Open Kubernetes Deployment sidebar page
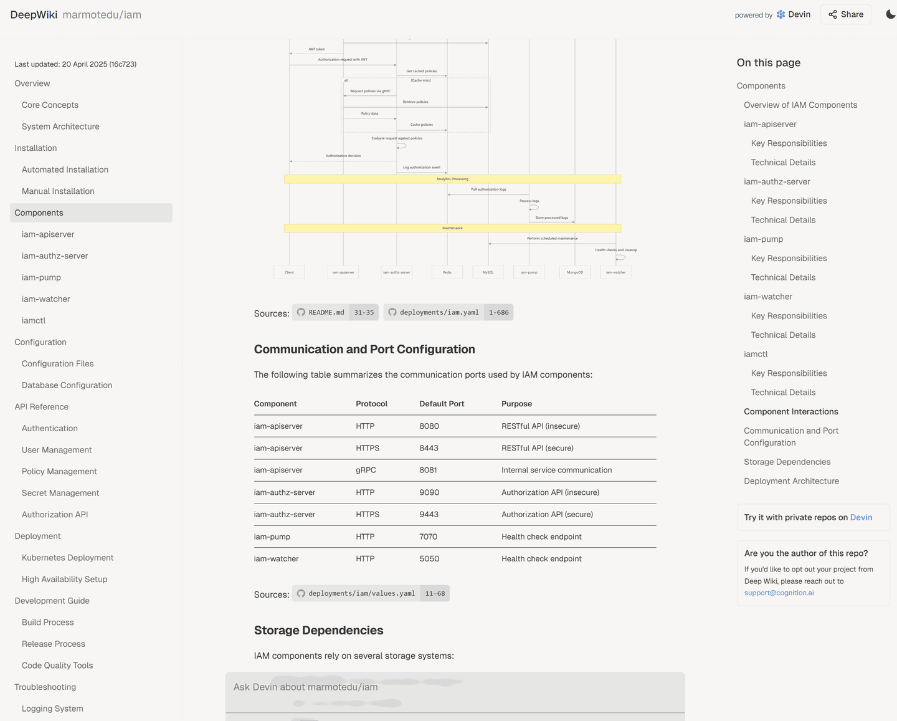The image size is (897, 721). 67,558
